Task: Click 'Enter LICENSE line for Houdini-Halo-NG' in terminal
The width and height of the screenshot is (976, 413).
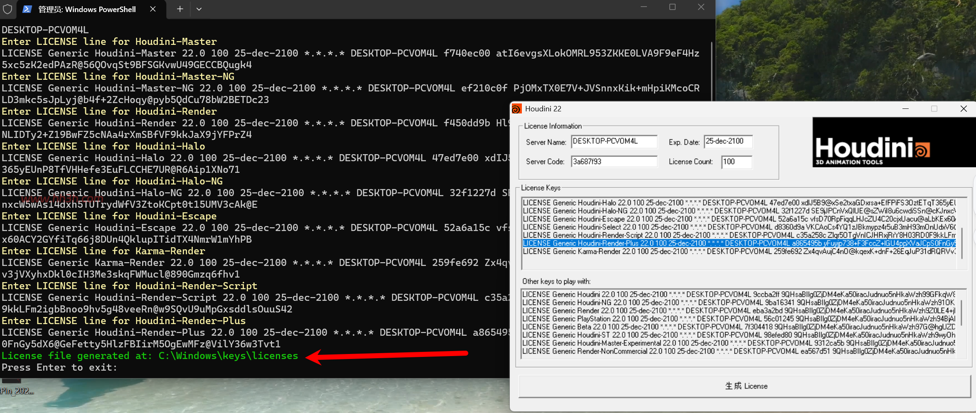Action: tap(112, 181)
